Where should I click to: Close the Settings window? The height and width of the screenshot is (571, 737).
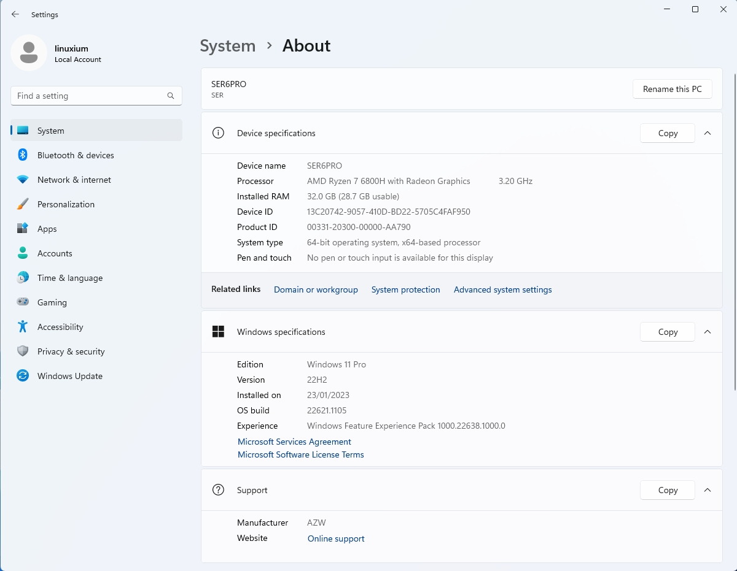click(x=723, y=9)
